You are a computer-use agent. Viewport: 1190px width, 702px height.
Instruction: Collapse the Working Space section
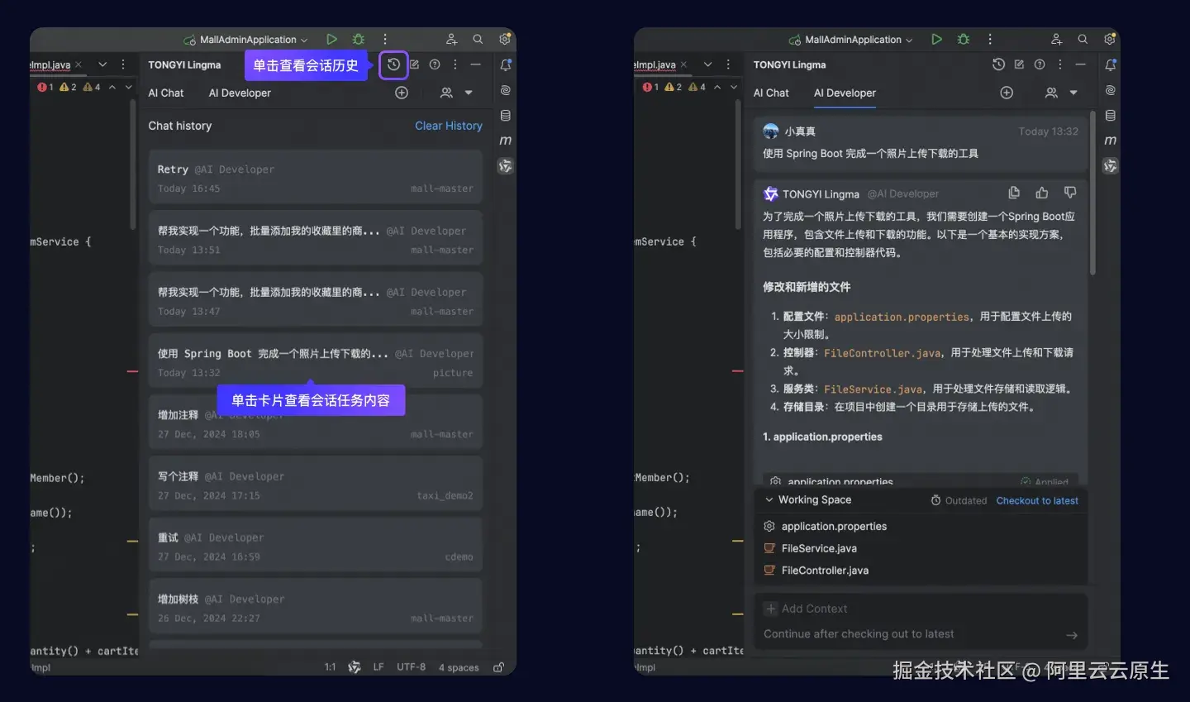pyautogui.click(x=769, y=499)
